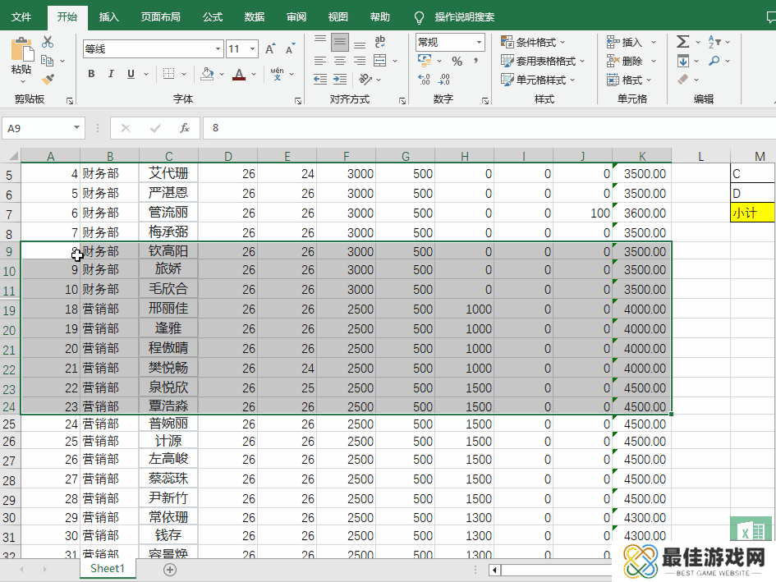Click the Cut scissors icon
Screen dimensions: 776x582
48,42
